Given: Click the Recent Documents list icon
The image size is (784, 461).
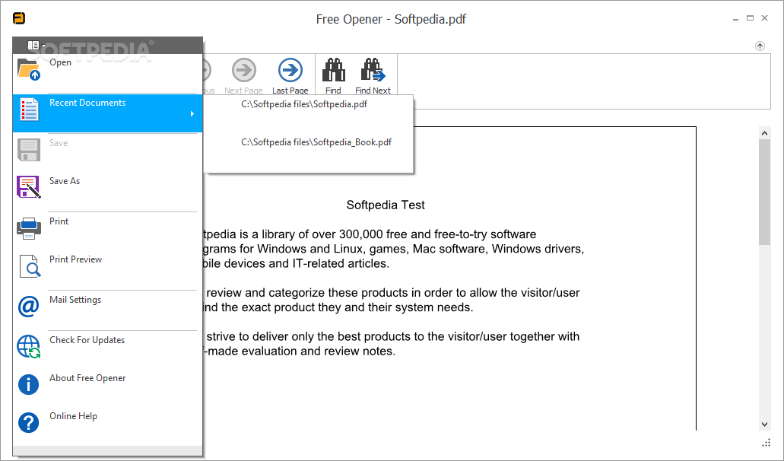Looking at the screenshot, I should pyautogui.click(x=28, y=110).
